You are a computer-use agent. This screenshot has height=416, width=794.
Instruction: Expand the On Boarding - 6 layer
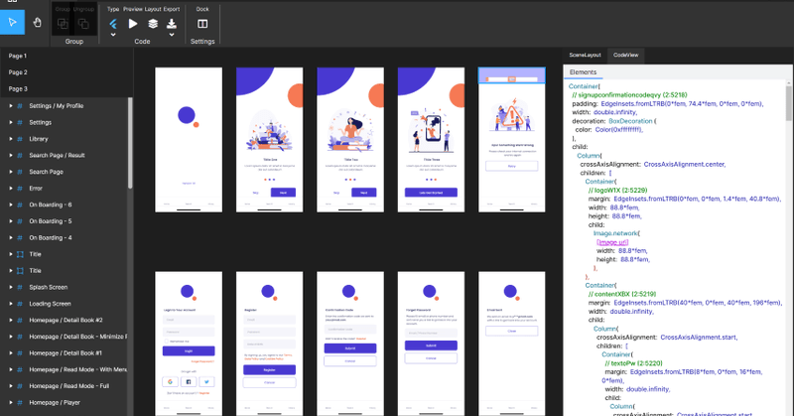point(11,205)
